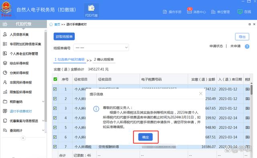257x158 pixels.
Task: Click the 人员信息采集 person icon
Action: [5, 34]
